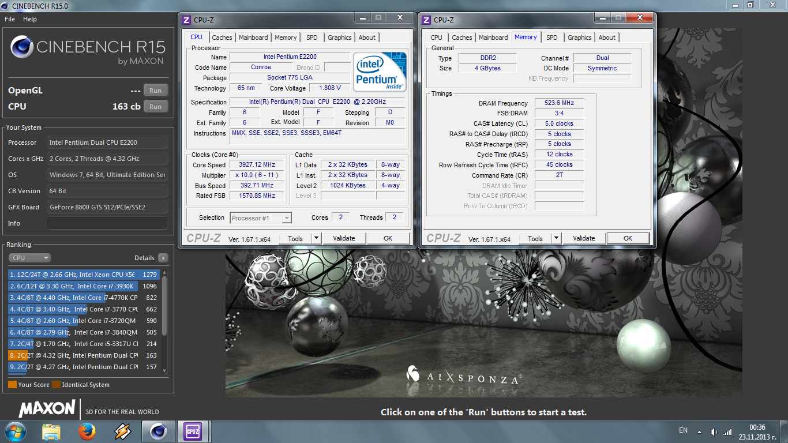Click EN language indicator in system tray
Viewport: 788px width, 443px height.
coord(683,430)
